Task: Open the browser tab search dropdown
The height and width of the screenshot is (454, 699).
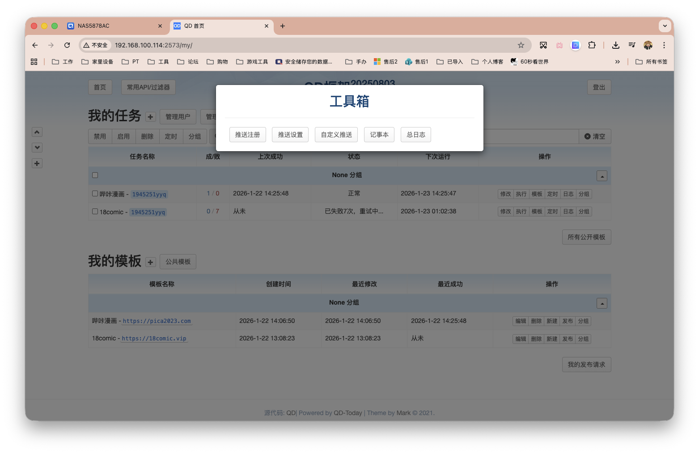Action: 665,26
